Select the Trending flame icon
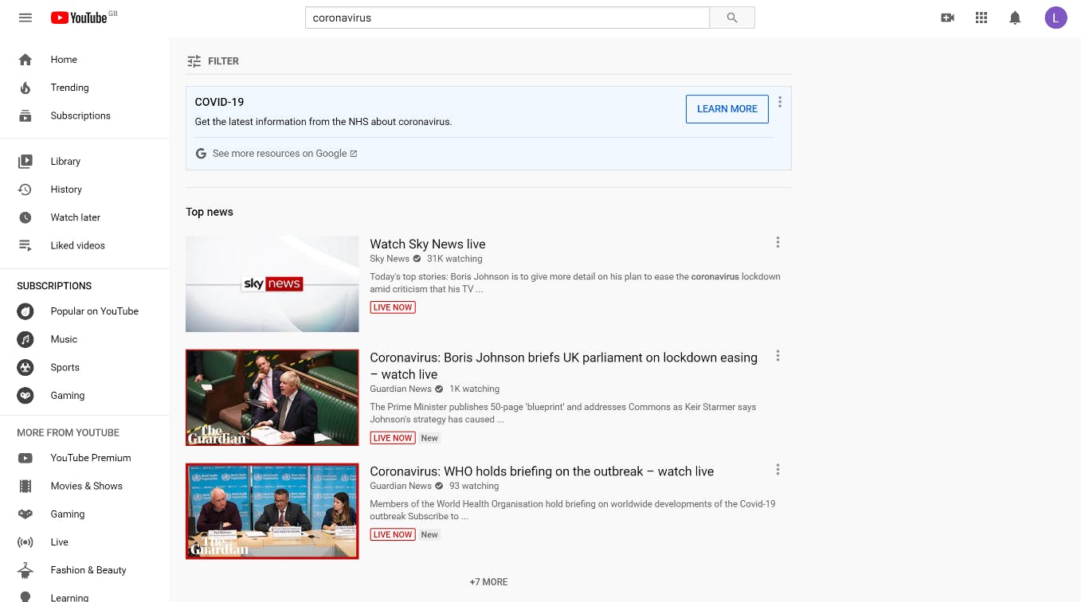This screenshot has width=1081, height=602. [x=25, y=88]
